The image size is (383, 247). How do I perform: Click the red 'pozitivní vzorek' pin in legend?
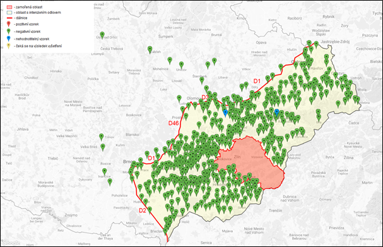click(x=9, y=24)
